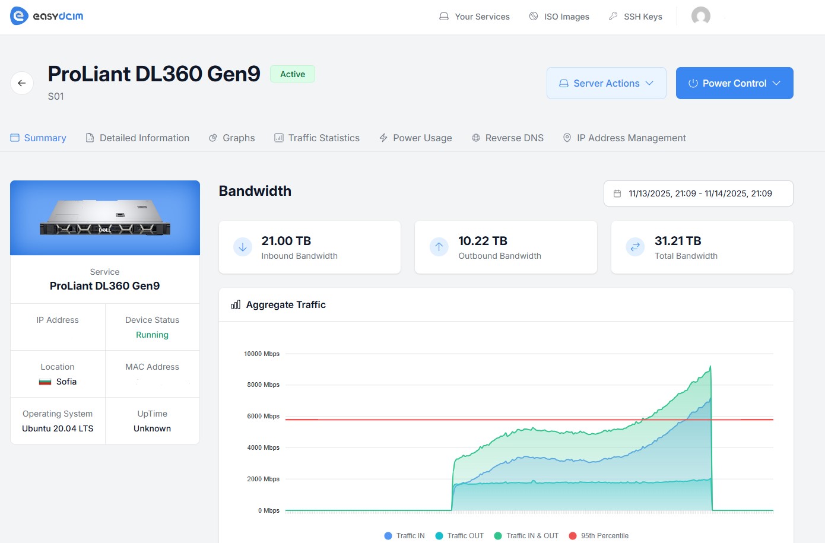
Task: Open the SSH Keys page
Action: point(635,17)
